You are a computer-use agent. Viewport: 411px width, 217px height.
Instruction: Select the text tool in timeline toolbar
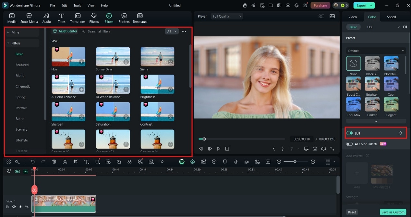point(87,162)
